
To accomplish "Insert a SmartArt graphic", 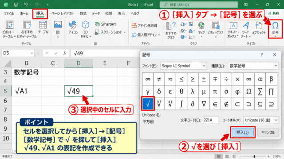I will (x=105, y=24).
